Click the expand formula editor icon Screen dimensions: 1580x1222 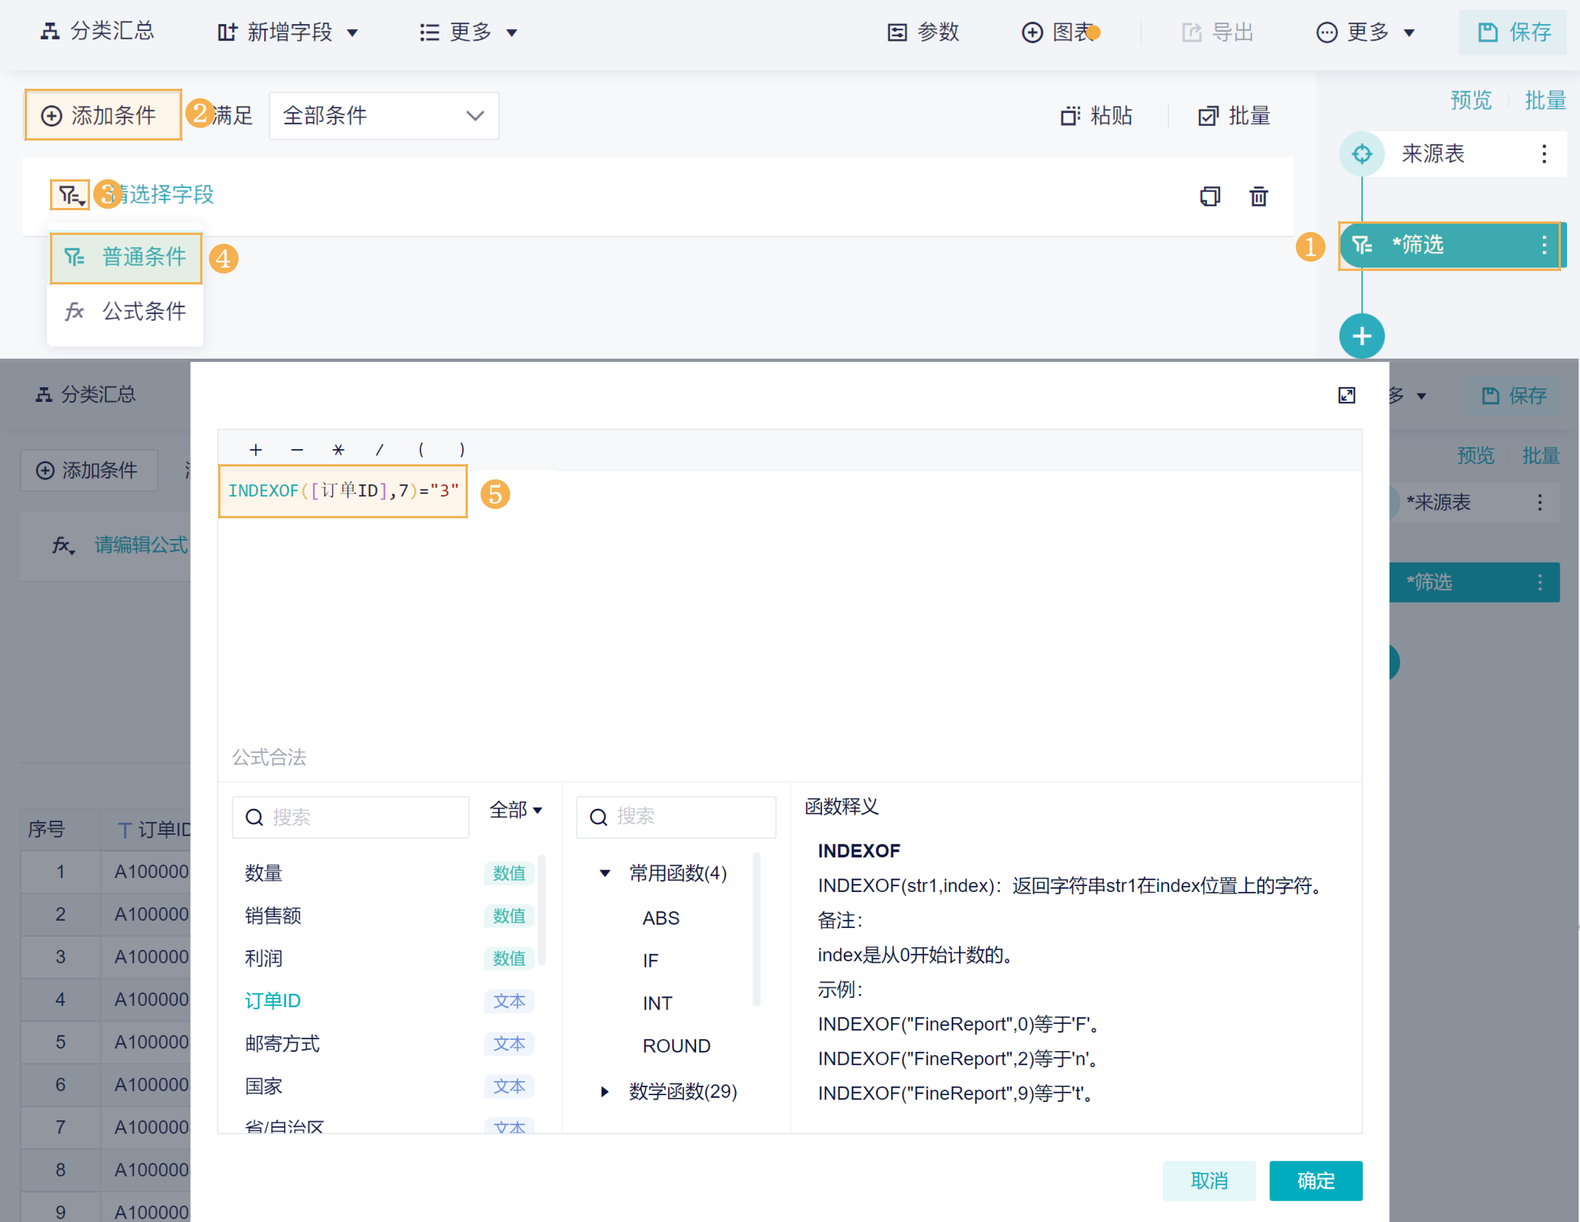[1346, 396]
